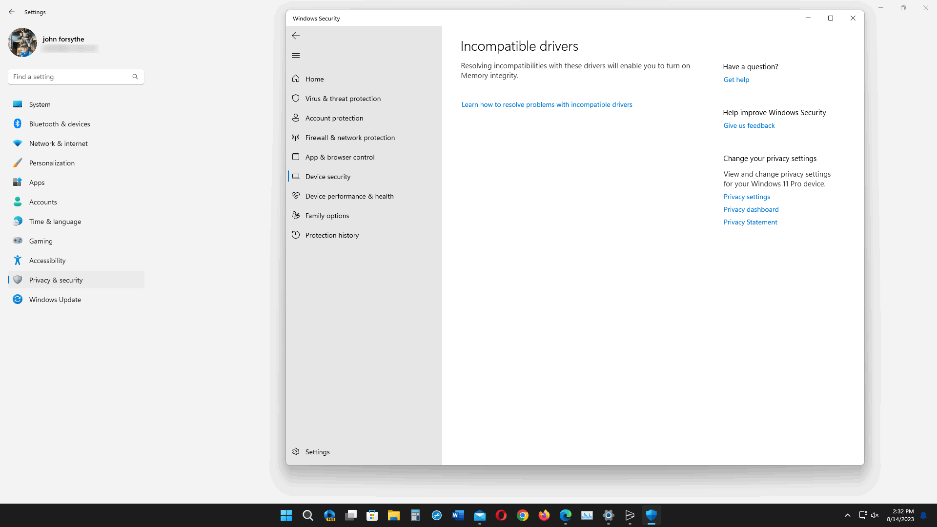This screenshot has width=937, height=527.
Task: Open Privacy dashboard link
Action: [x=751, y=209]
